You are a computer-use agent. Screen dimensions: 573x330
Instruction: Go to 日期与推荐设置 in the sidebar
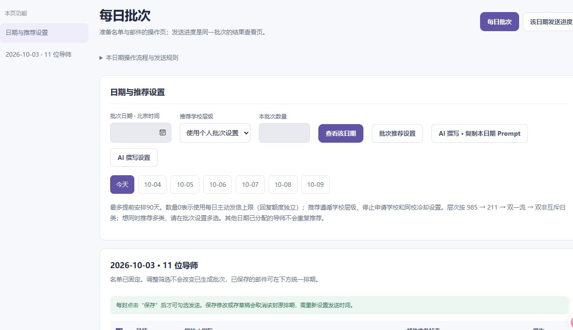pyautogui.click(x=44, y=33)
